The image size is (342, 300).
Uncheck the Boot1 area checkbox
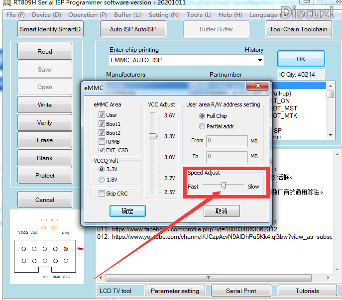[102, 123]
